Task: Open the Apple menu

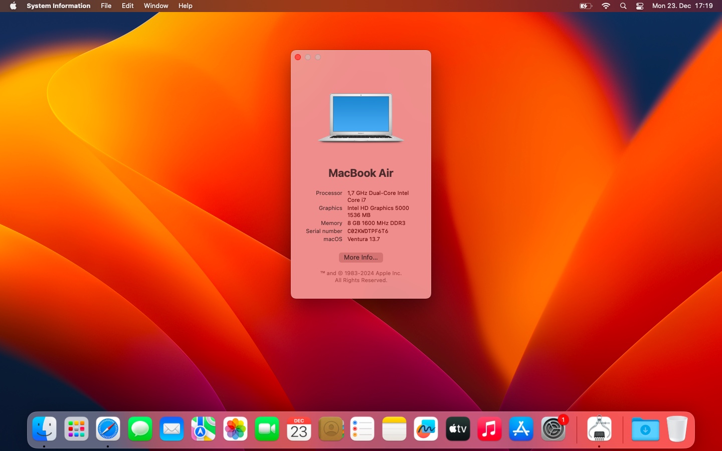Action: pyautogui.click(x=13, y=6)
